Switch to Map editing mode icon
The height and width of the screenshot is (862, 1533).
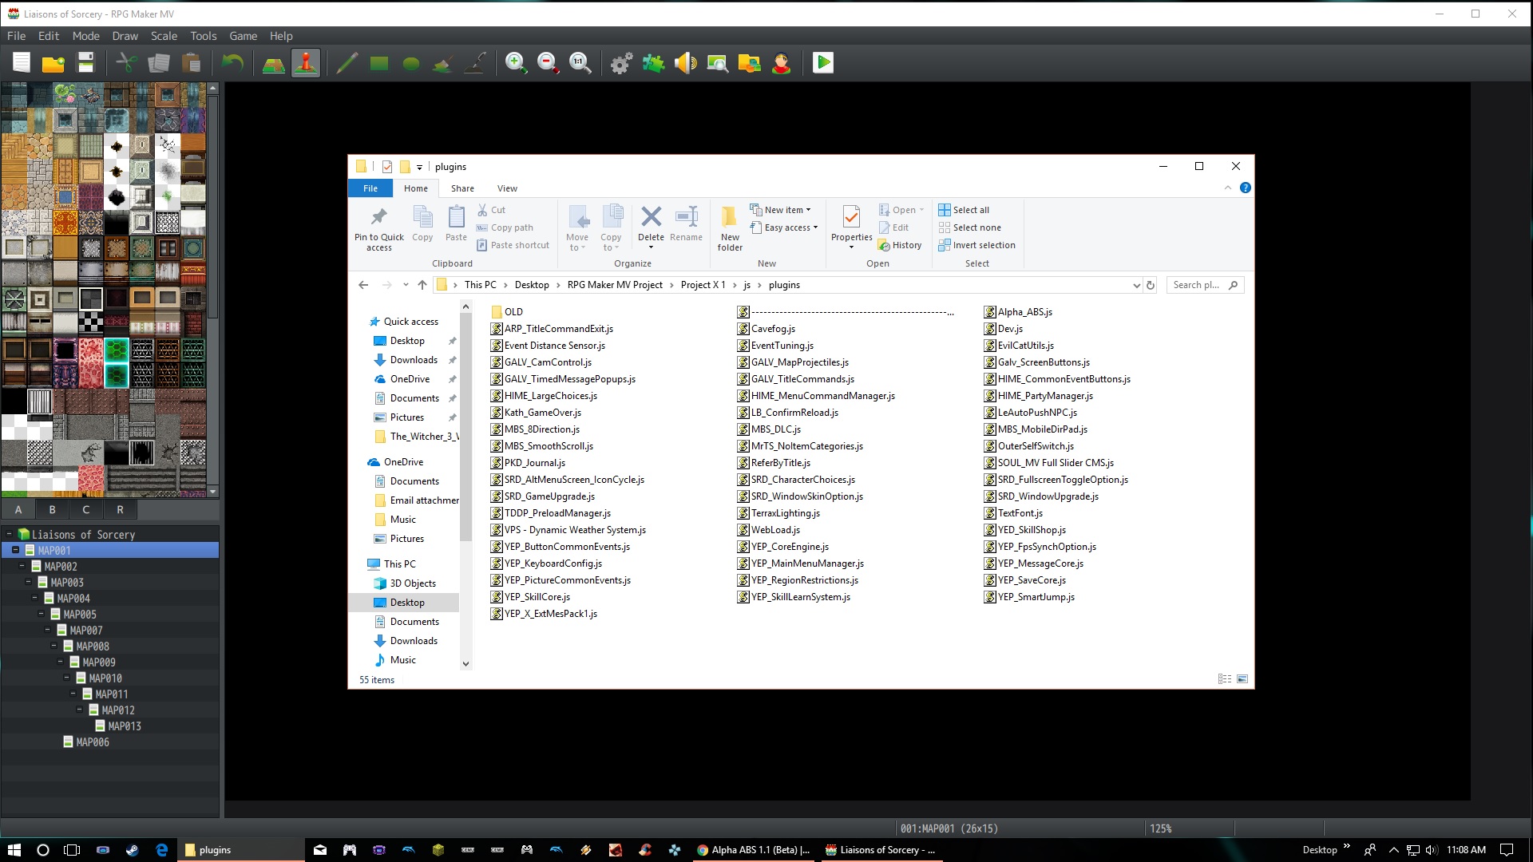[x=274, y=63]
